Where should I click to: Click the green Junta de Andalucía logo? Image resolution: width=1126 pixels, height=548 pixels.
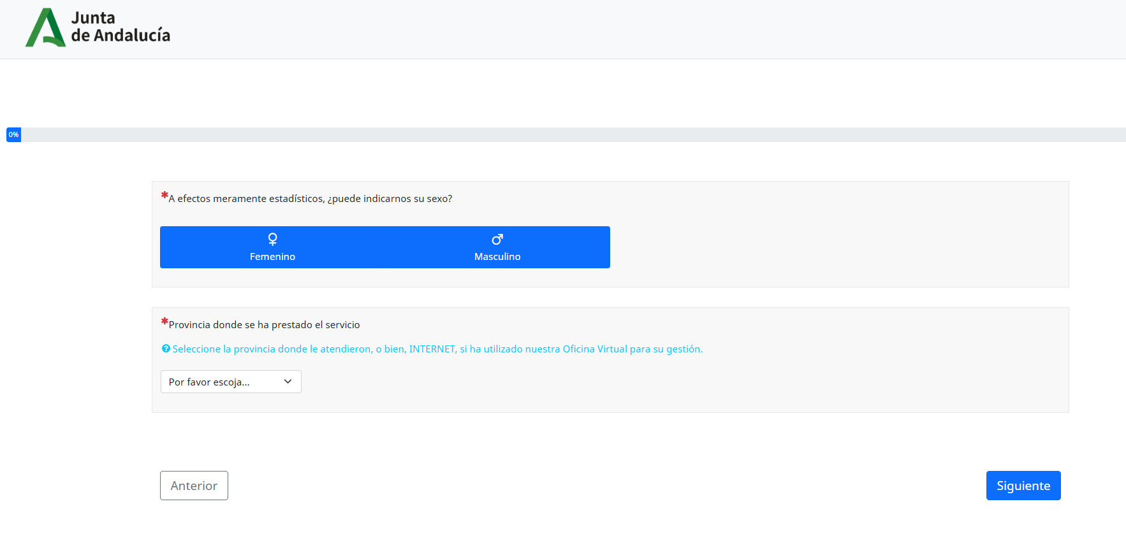coord(45,28)
